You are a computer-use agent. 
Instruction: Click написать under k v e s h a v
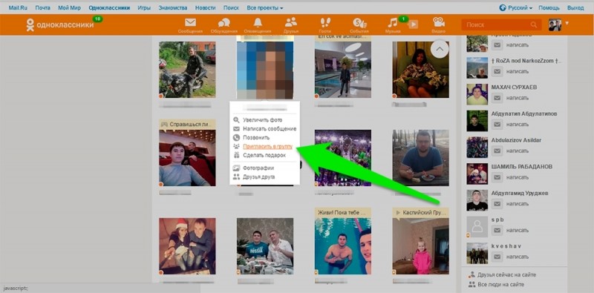click(518, 257)
